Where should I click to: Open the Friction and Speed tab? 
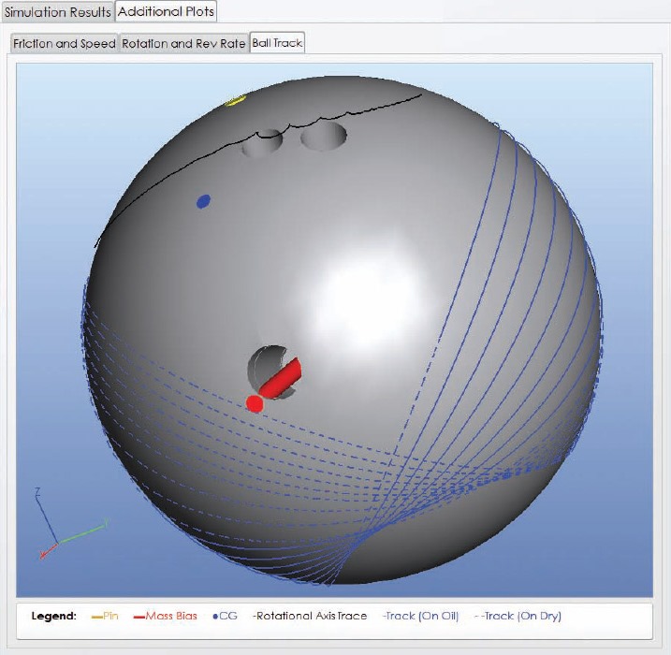(x=65, y=44)
